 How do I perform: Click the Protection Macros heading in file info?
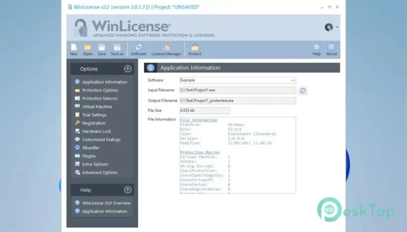200,152
